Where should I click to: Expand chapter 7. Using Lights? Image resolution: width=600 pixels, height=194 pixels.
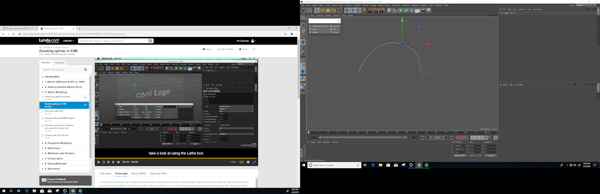54,158
